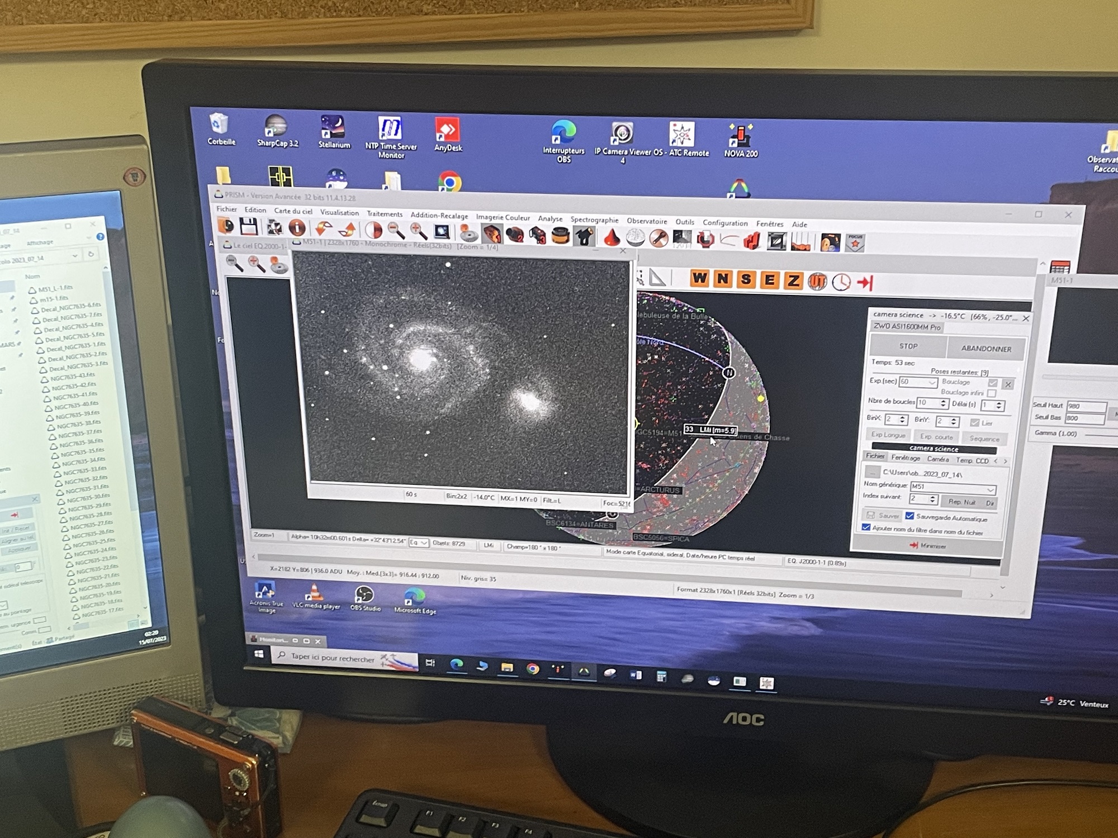This screenshot has height=838, width=1118.
Task: Click the red cone icon in toolbar
Action: pyautogui.click(x=612, y=237)
